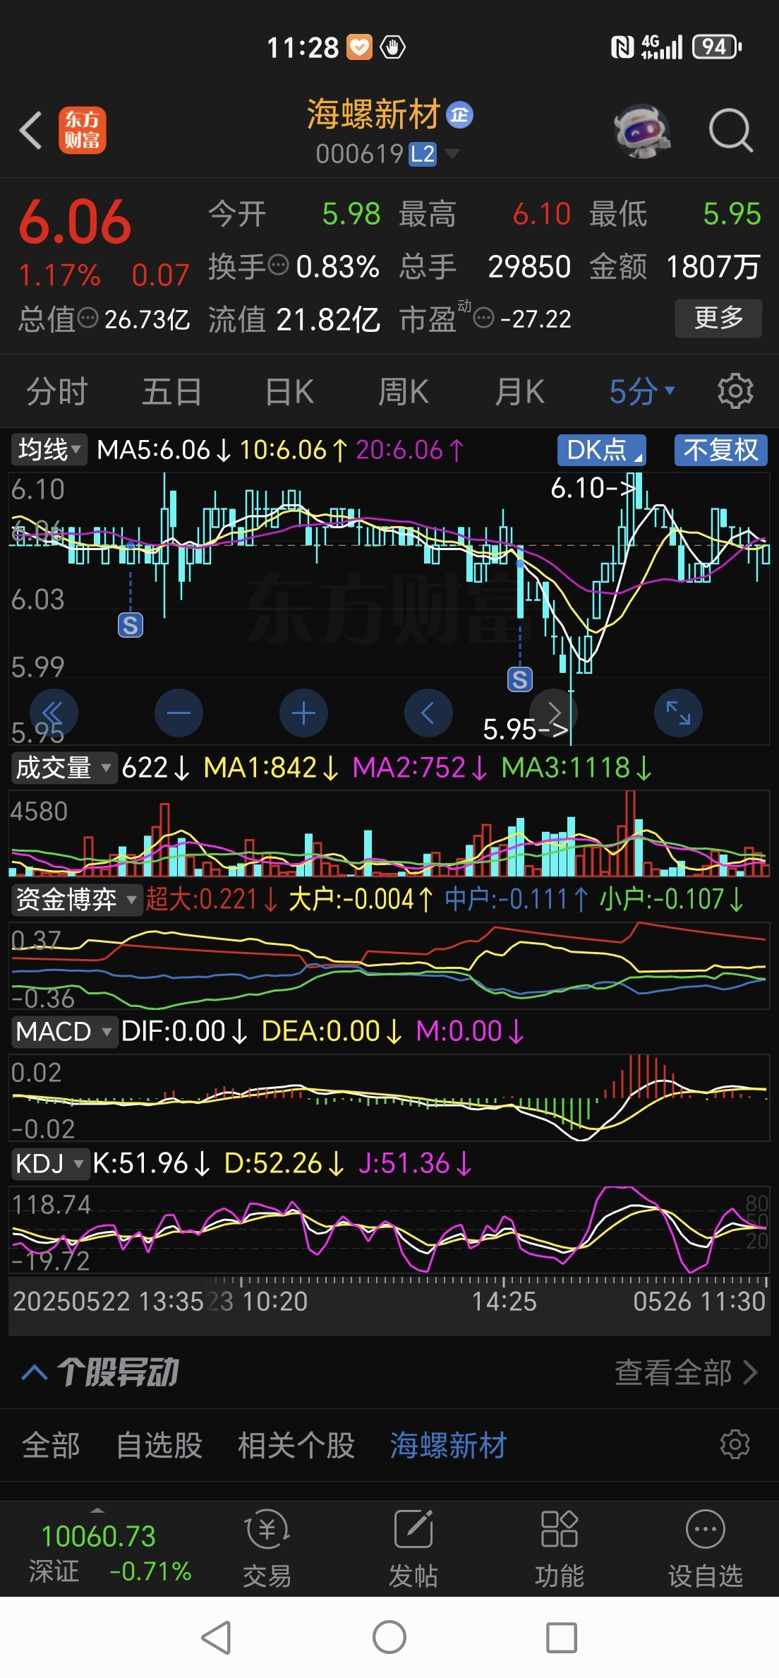This screenshot has height=1678, width=779.
Task: Tap the 总手 value 29850
Action: click(529, 266)
